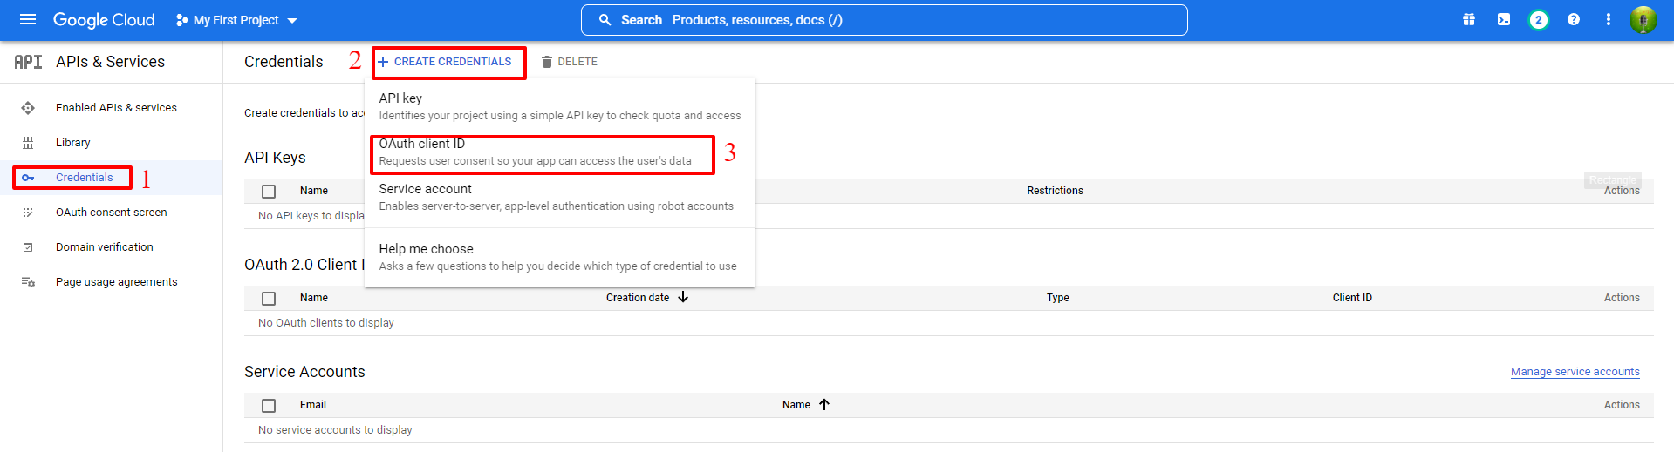This screenshot has height=452, width=1674.
Task: Open the Library page
Action: coord(73,143)
